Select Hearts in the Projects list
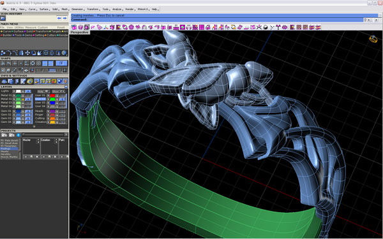 pos(4,152)
